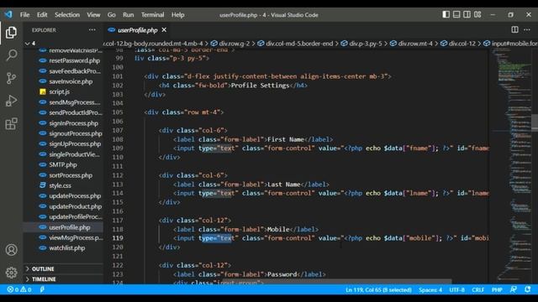Change file encoding UTF-8

(x=457, y=289)
